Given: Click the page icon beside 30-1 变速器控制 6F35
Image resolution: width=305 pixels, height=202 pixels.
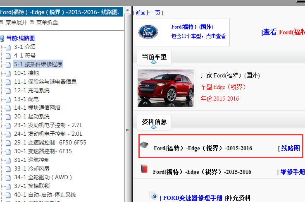Looking at the screenshot, I should (8, 152).
